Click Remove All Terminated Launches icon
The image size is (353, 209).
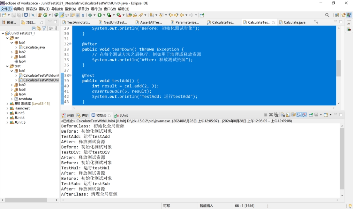tap(276, 115)
